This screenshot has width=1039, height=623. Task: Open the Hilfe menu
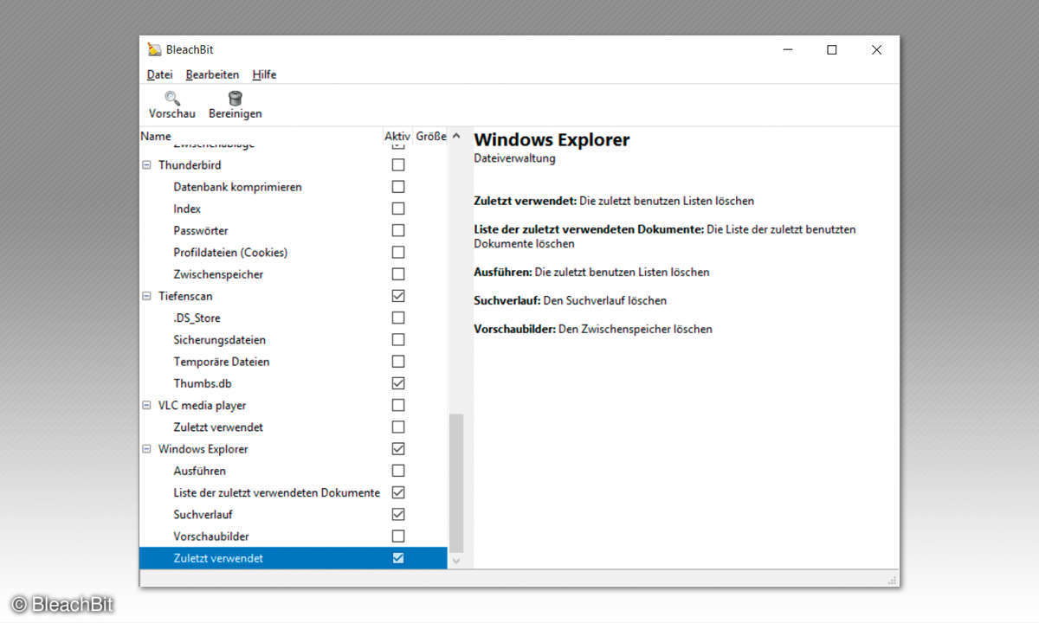[x=264, y=74]
